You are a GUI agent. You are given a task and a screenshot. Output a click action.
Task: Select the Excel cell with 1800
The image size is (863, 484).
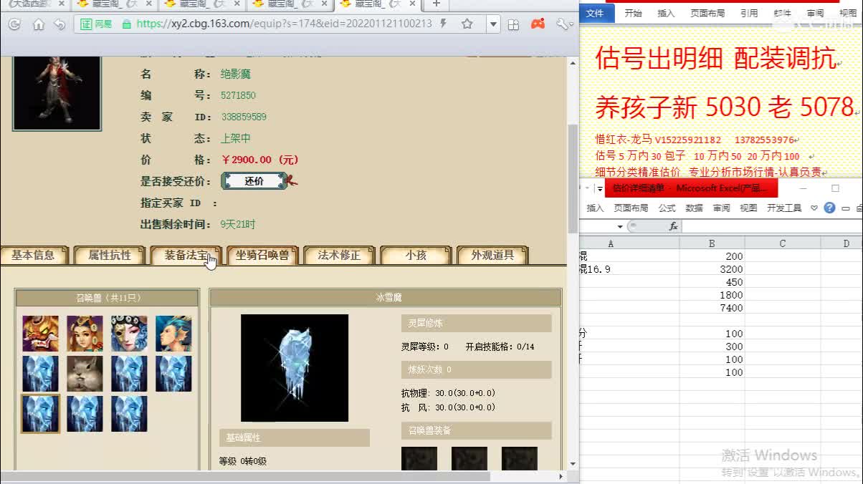711,295
